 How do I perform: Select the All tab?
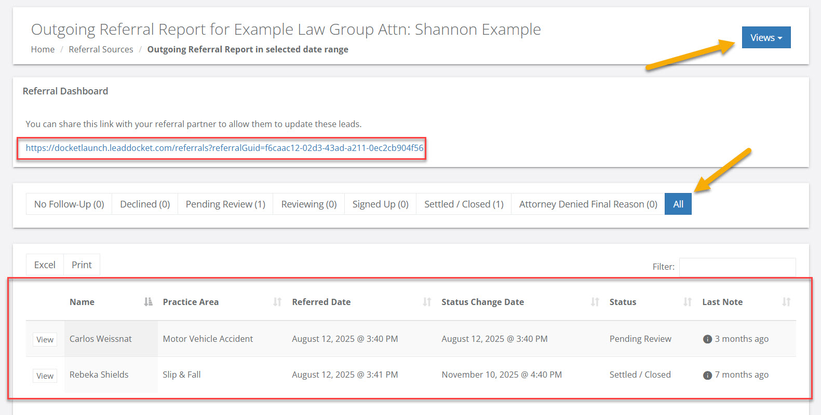tap(678, 204)
